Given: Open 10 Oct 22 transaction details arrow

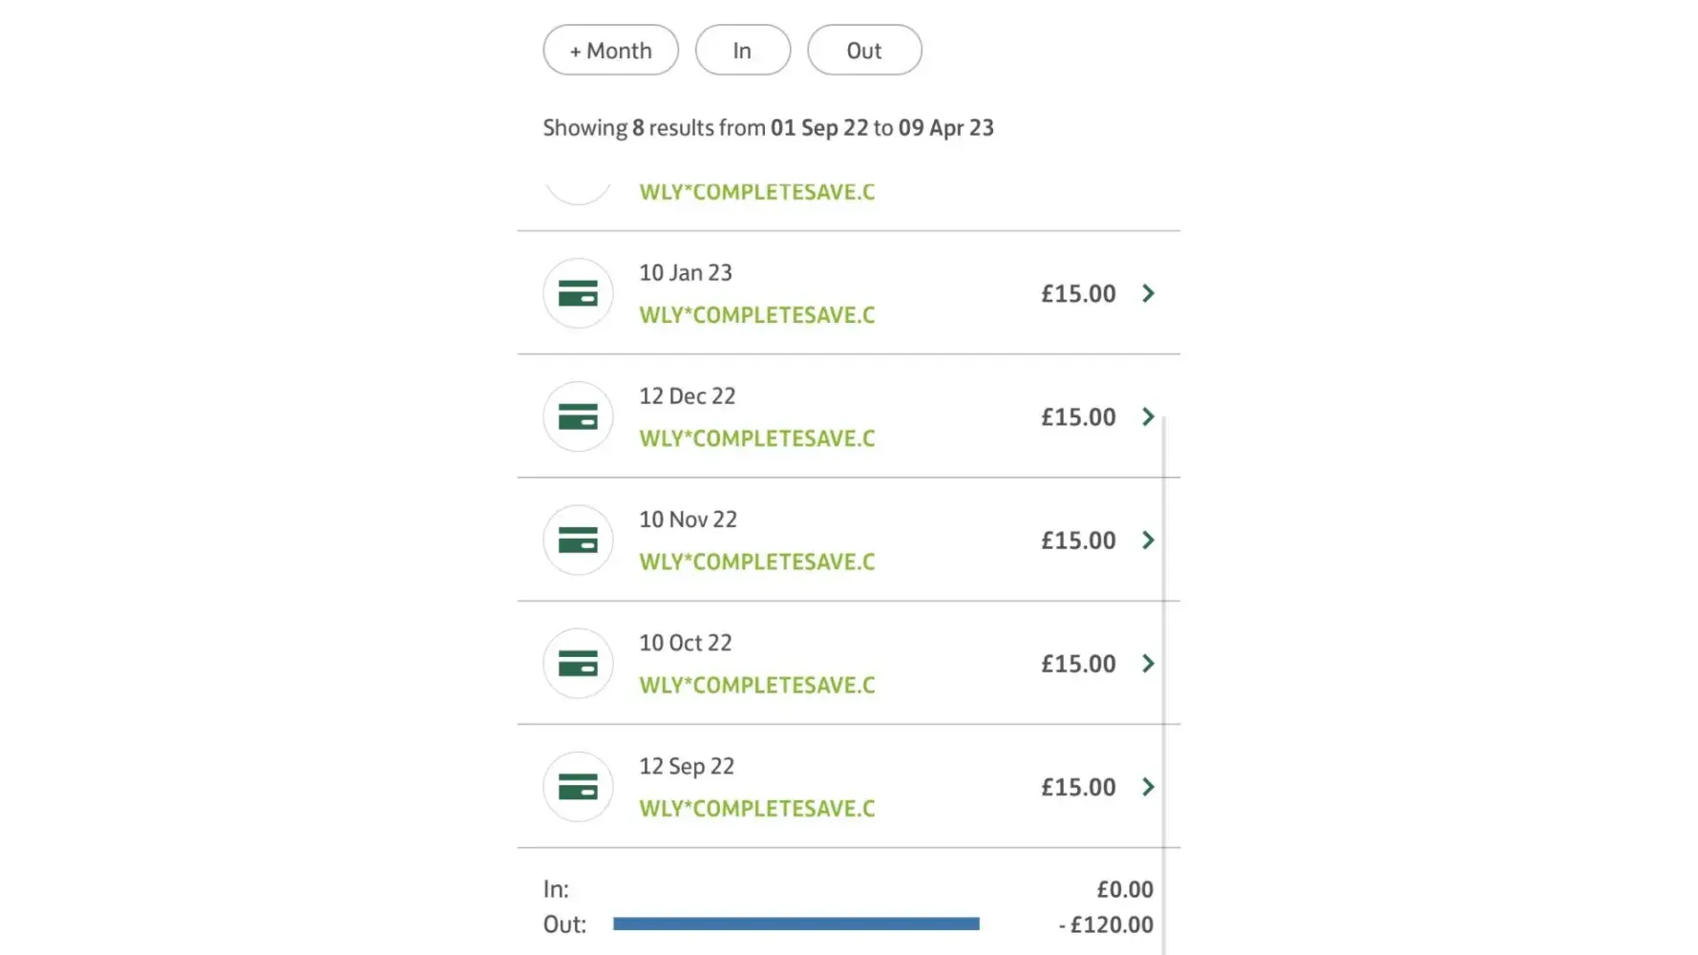Looking at the screenshot, I should 1148,663.
